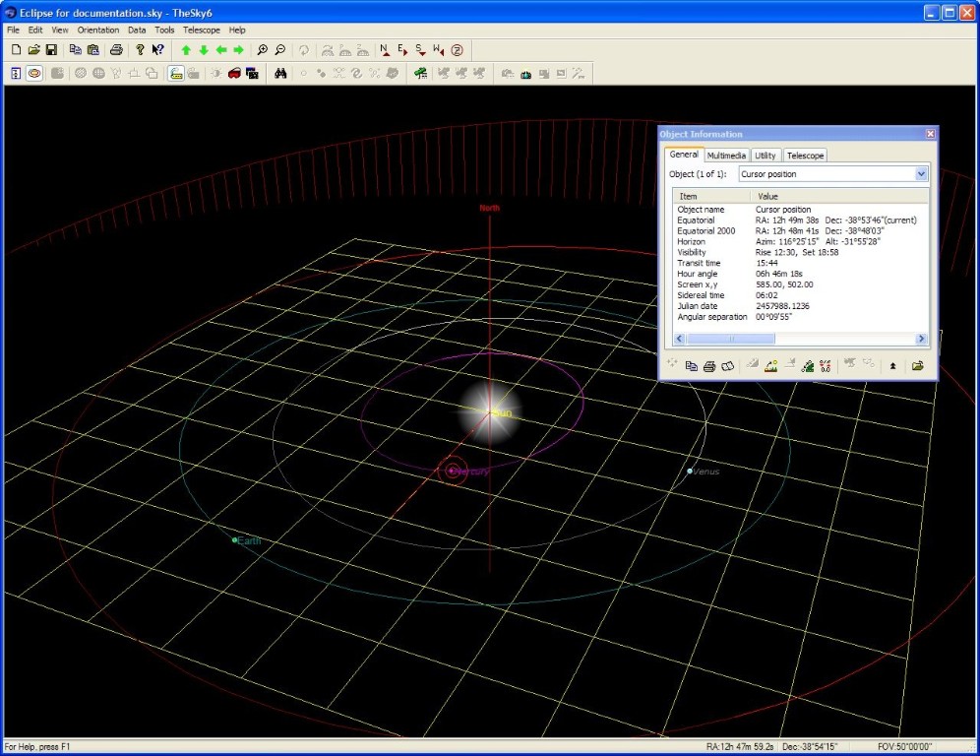
Task: Click the folder icon in Object Information dialog
Action: (917, 366)
